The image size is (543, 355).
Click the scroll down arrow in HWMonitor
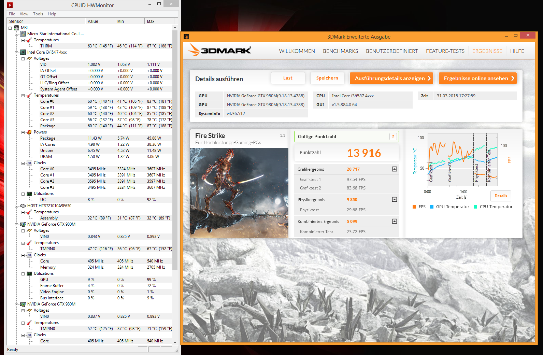(175, 342)
